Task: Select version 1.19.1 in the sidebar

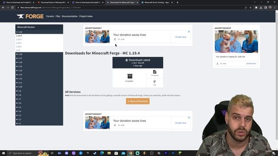Action: [x=19, y=47]
